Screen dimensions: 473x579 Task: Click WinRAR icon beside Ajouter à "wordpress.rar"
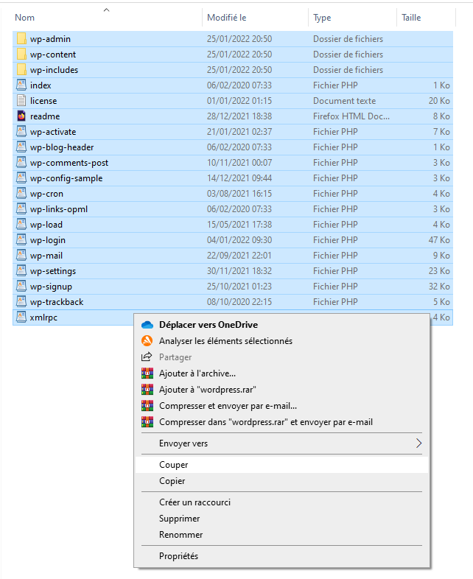tap(147, 389)
